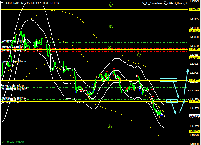Click the yellow 1.10845 price label

click(194, 131)
